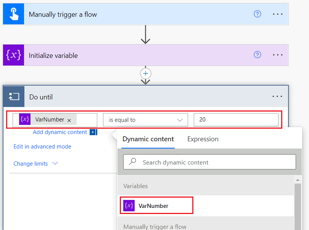Click the manual trigger hand icon
Image resolution: width=309 pixels, height=230 pixels.
13,14
